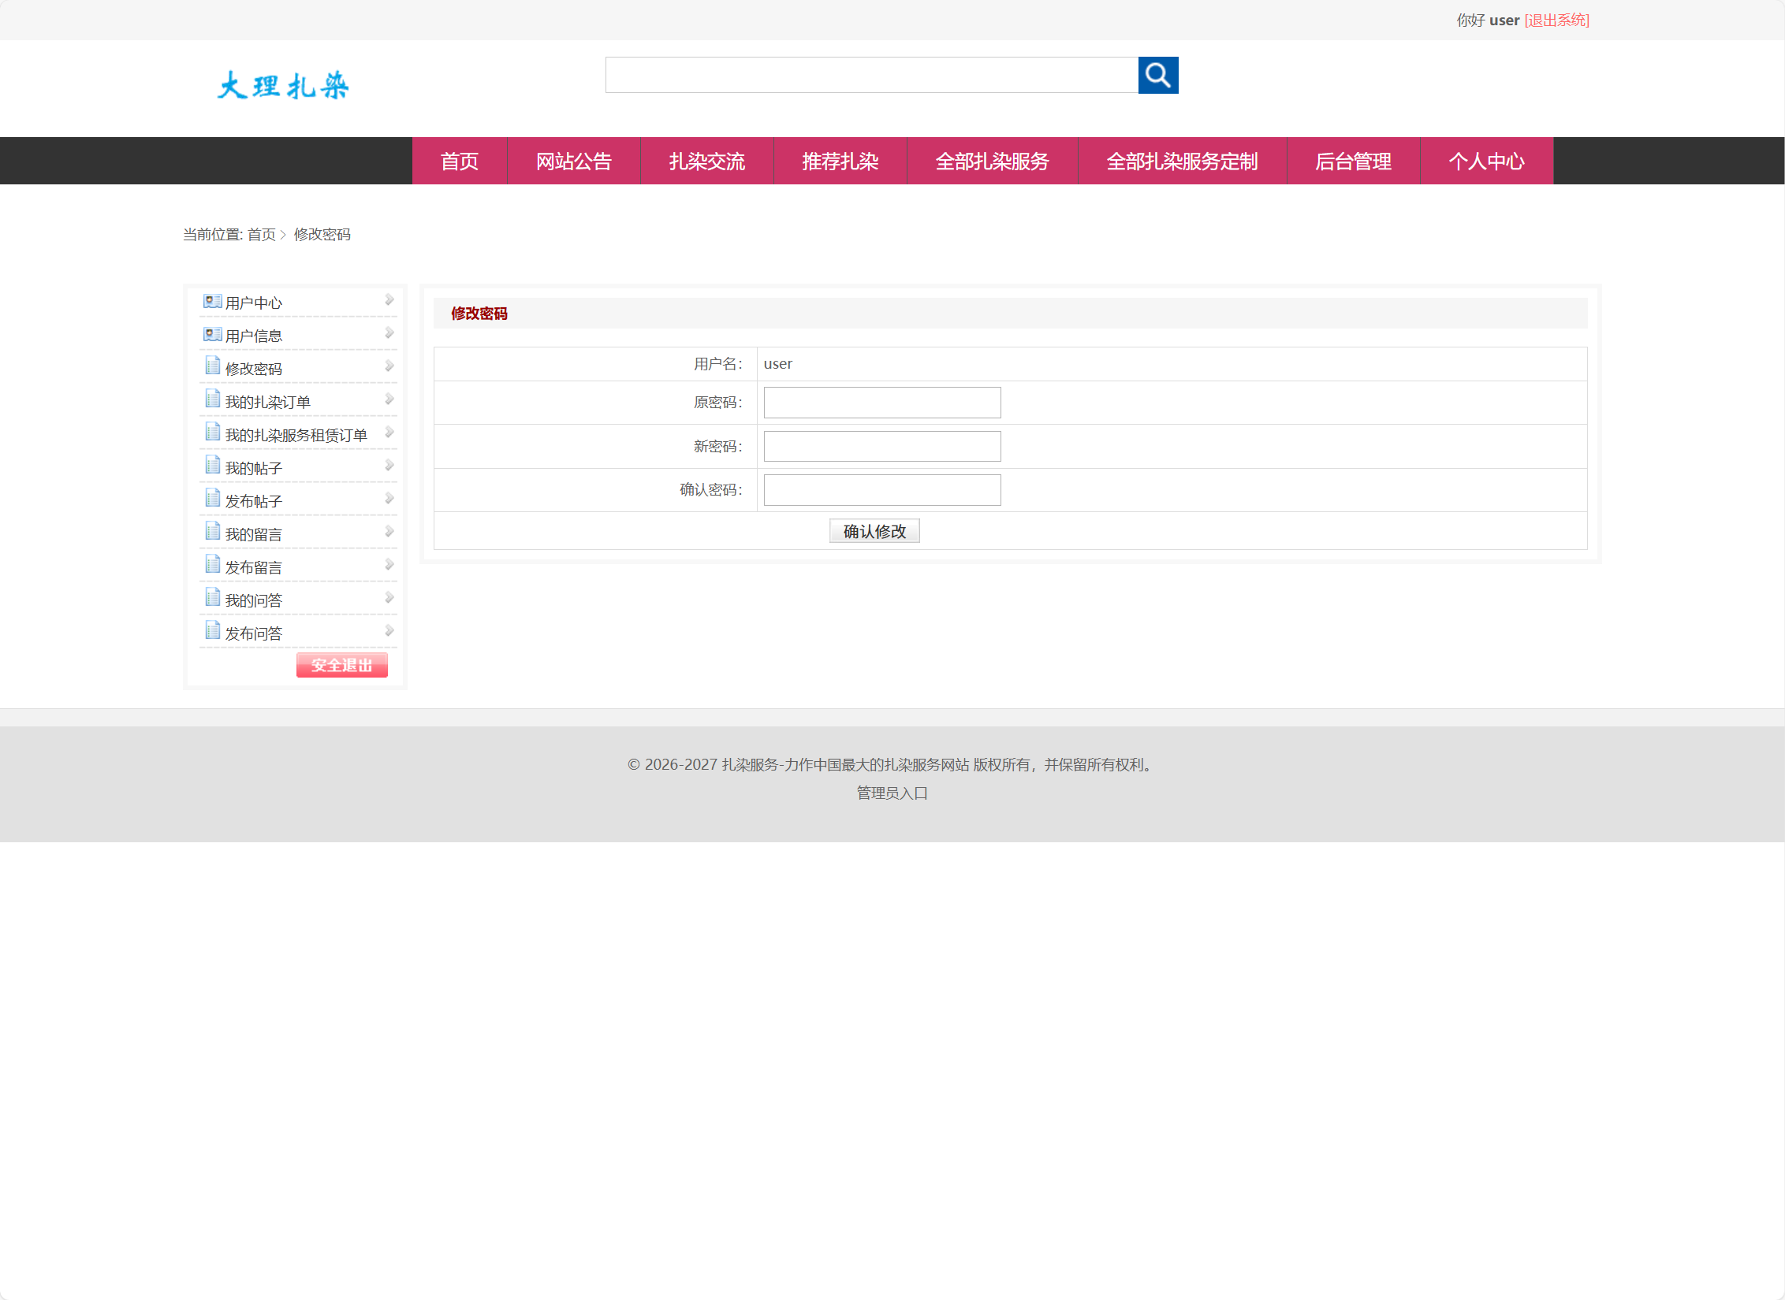Expand the chevron next to 我的扎染服务租赁订单

[x=389, y=432]
